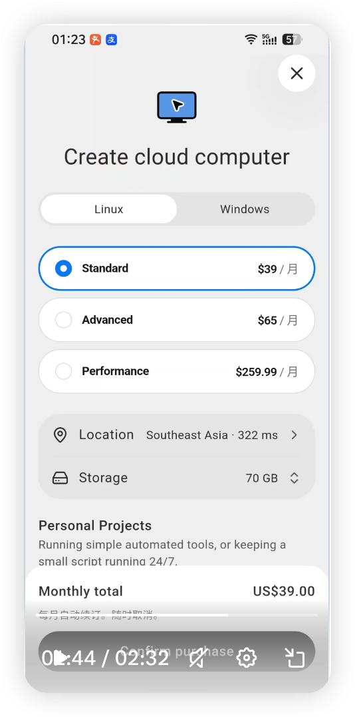
Task: Seek on the video progress bar
Action: 177,615
